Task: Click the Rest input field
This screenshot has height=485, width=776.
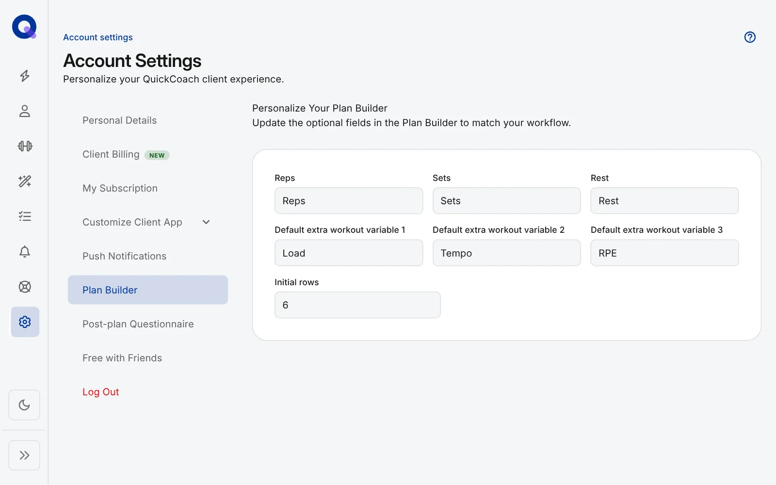Action: (x=664, y=201)
